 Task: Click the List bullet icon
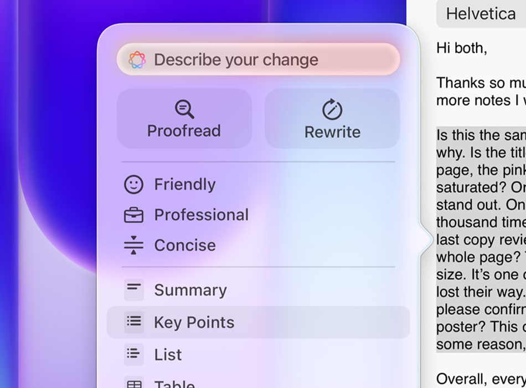(133, 354)
